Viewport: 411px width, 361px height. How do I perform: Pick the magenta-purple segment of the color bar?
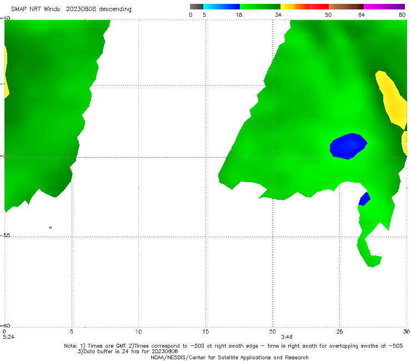(x=384, y=7)
